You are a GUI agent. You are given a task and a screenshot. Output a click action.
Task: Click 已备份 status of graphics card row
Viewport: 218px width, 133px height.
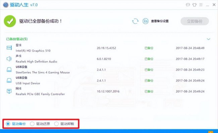(x=149, y=48)
